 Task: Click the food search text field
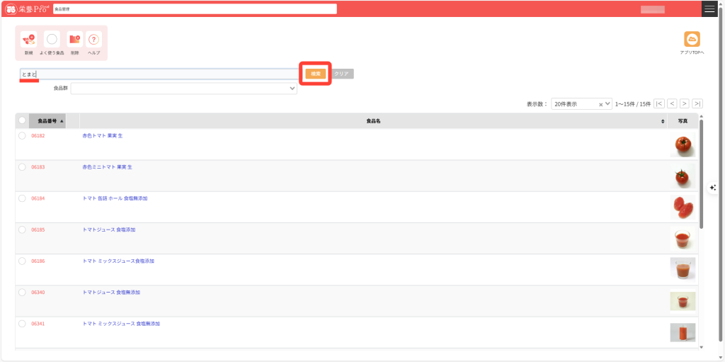[x=159, y=74]
